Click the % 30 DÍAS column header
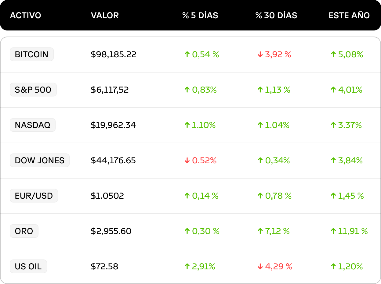Viewport: 381px width, 284px height. tap(276, 16)
